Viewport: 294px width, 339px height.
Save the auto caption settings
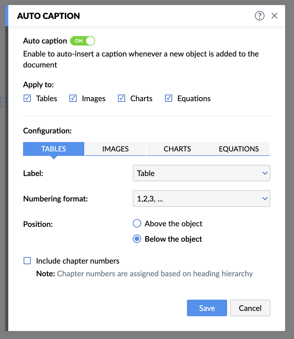(207, 308)
